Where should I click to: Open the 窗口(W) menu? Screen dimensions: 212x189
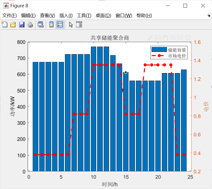(124, 16)
